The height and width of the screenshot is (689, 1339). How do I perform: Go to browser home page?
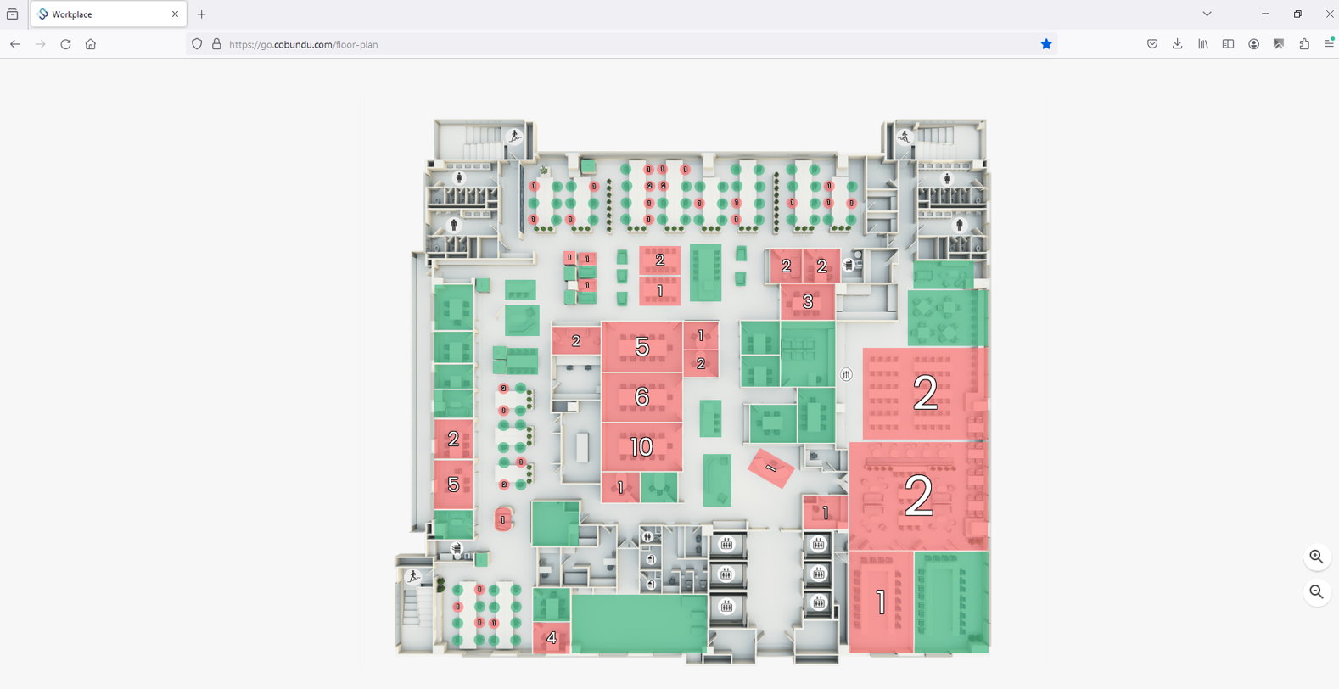pyautogui.click(x=91, y=44)
